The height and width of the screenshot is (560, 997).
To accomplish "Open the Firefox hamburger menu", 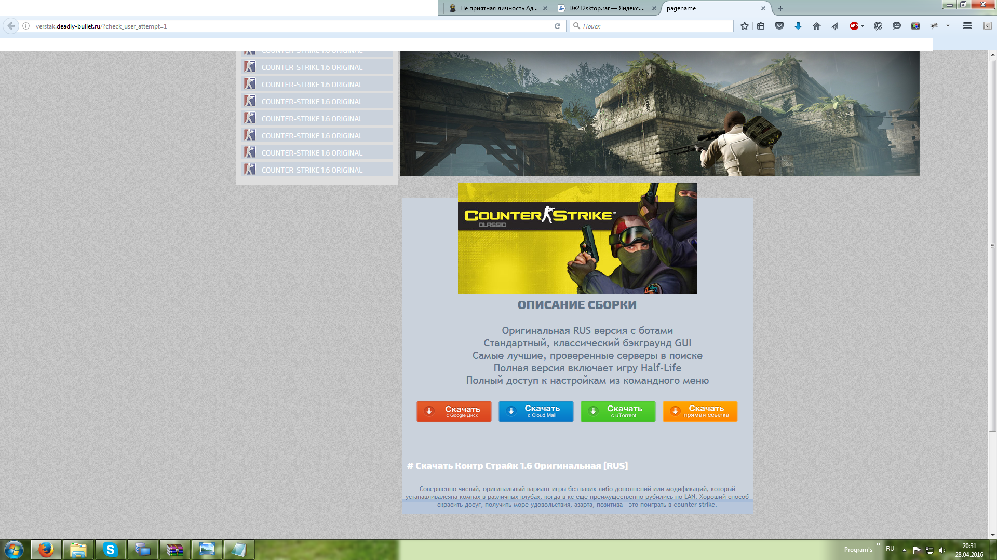I will (967, 26).
